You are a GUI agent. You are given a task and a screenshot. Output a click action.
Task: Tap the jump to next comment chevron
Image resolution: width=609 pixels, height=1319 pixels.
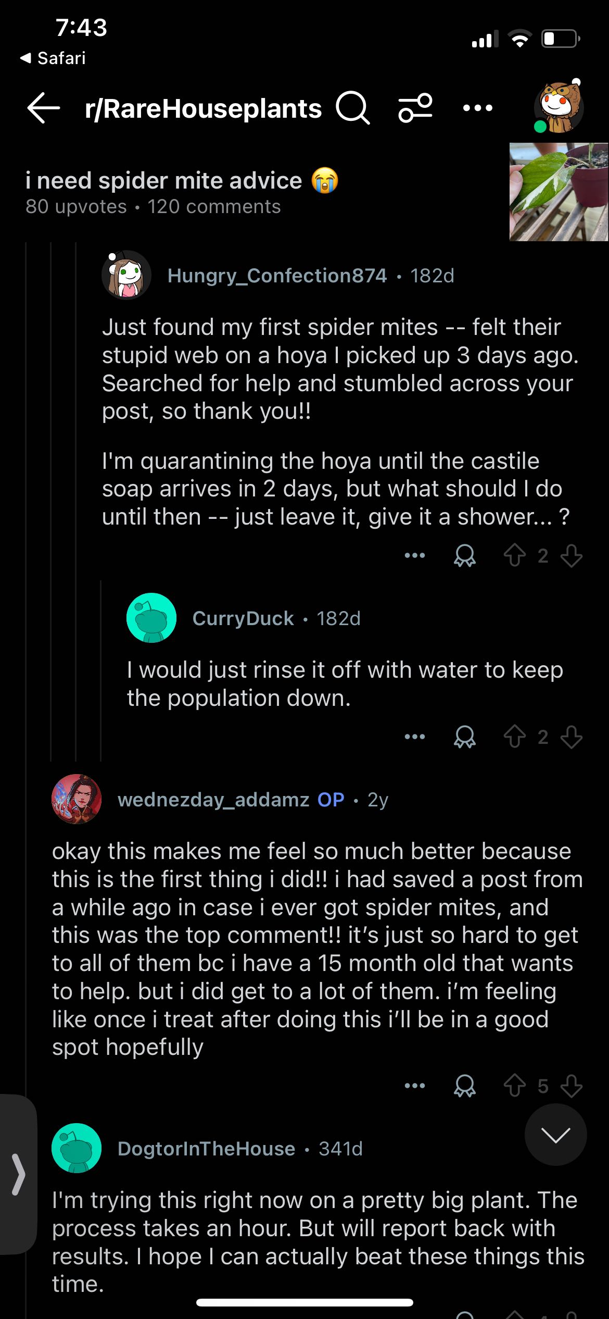click(x=555, y=1135)
